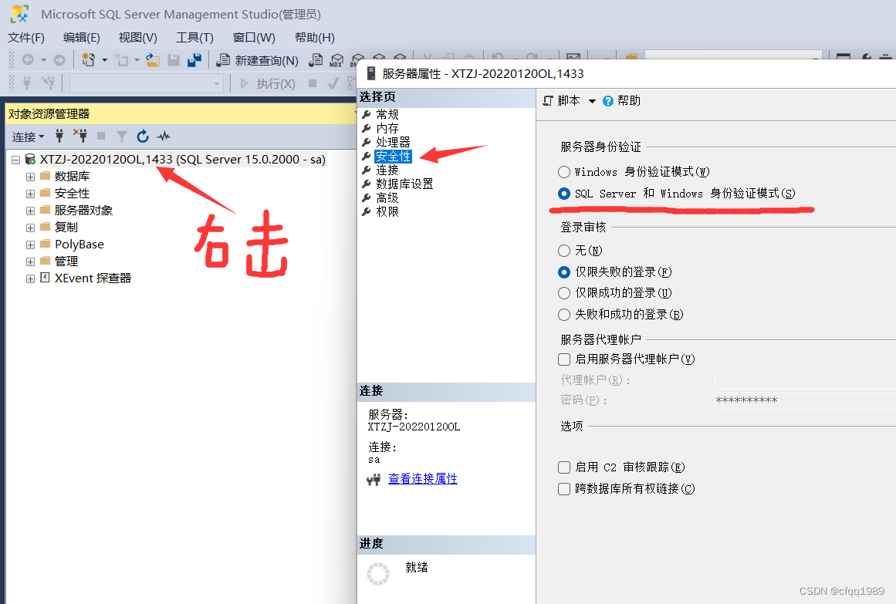Screen dimensions: 896x604
Task: Enable 跨数据库所有权链接 checkbox
Action: 564,488
